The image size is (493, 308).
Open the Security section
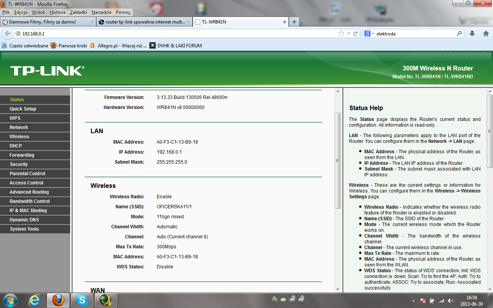tap(35, 164)
